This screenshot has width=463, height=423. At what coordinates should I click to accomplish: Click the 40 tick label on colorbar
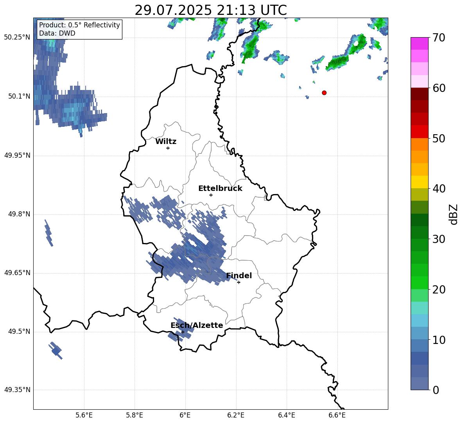(439, 189)
